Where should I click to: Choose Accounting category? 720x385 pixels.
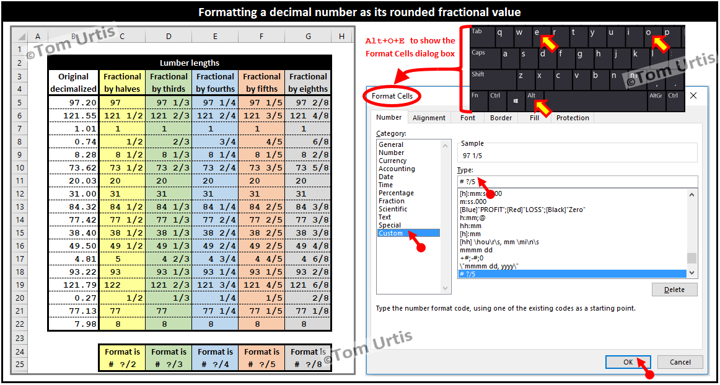[397, 169]
